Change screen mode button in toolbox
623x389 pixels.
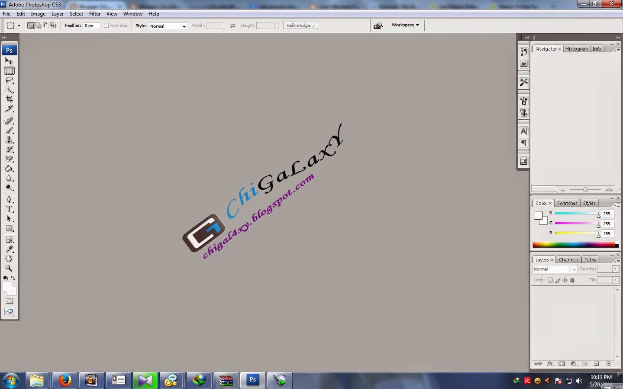coord(9,312)
